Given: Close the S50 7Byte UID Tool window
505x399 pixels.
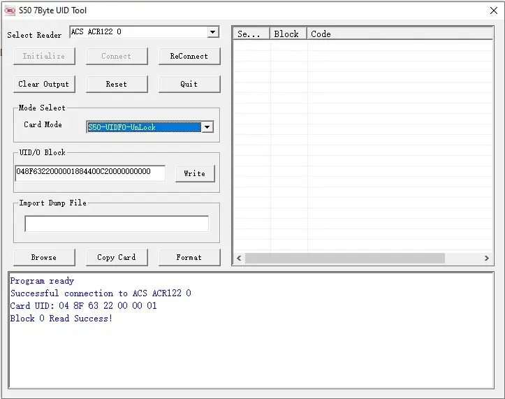Looking at the screenshot, I should point(493,10).
